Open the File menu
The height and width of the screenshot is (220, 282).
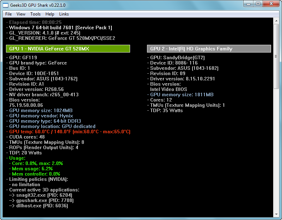pyautogui.click(x=8, y=14)
